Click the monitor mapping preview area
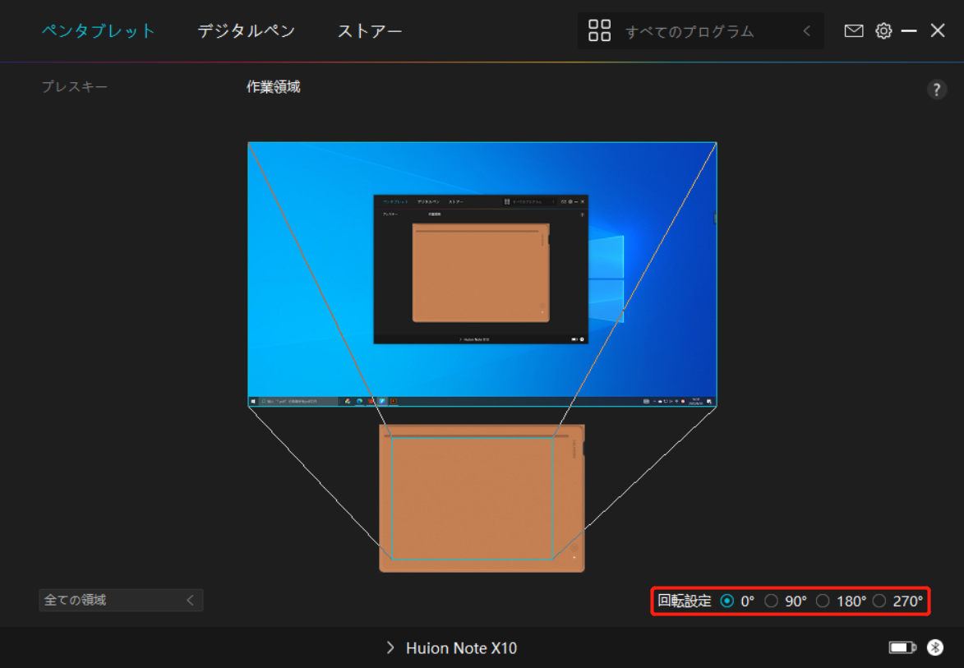The image size is (964, 668). point(482,275)
